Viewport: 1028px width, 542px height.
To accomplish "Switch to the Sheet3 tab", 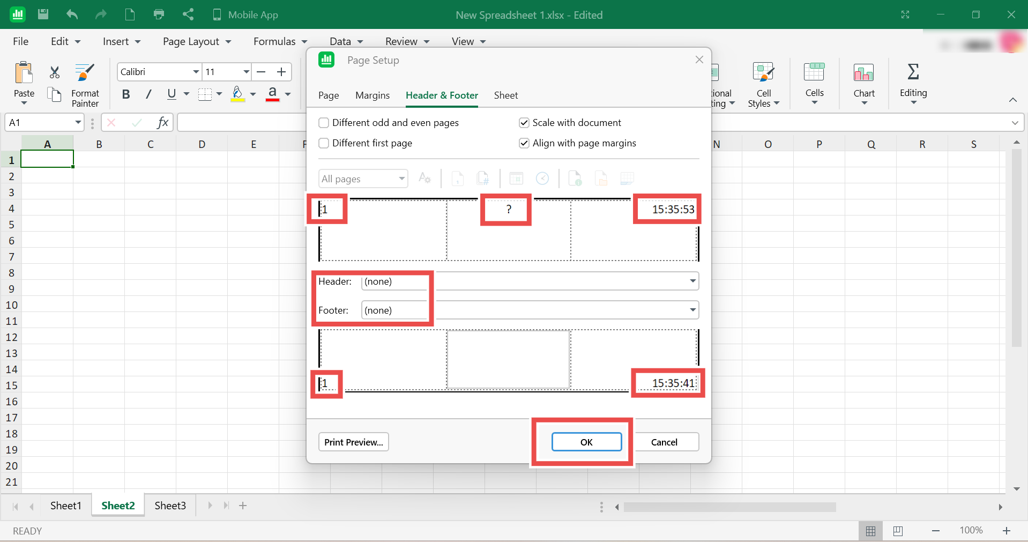I will (170, 506).
